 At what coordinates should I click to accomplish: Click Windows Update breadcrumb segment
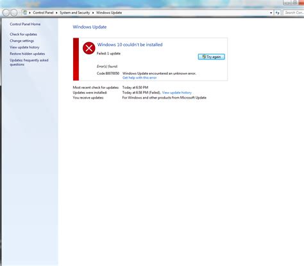(109, 13)
